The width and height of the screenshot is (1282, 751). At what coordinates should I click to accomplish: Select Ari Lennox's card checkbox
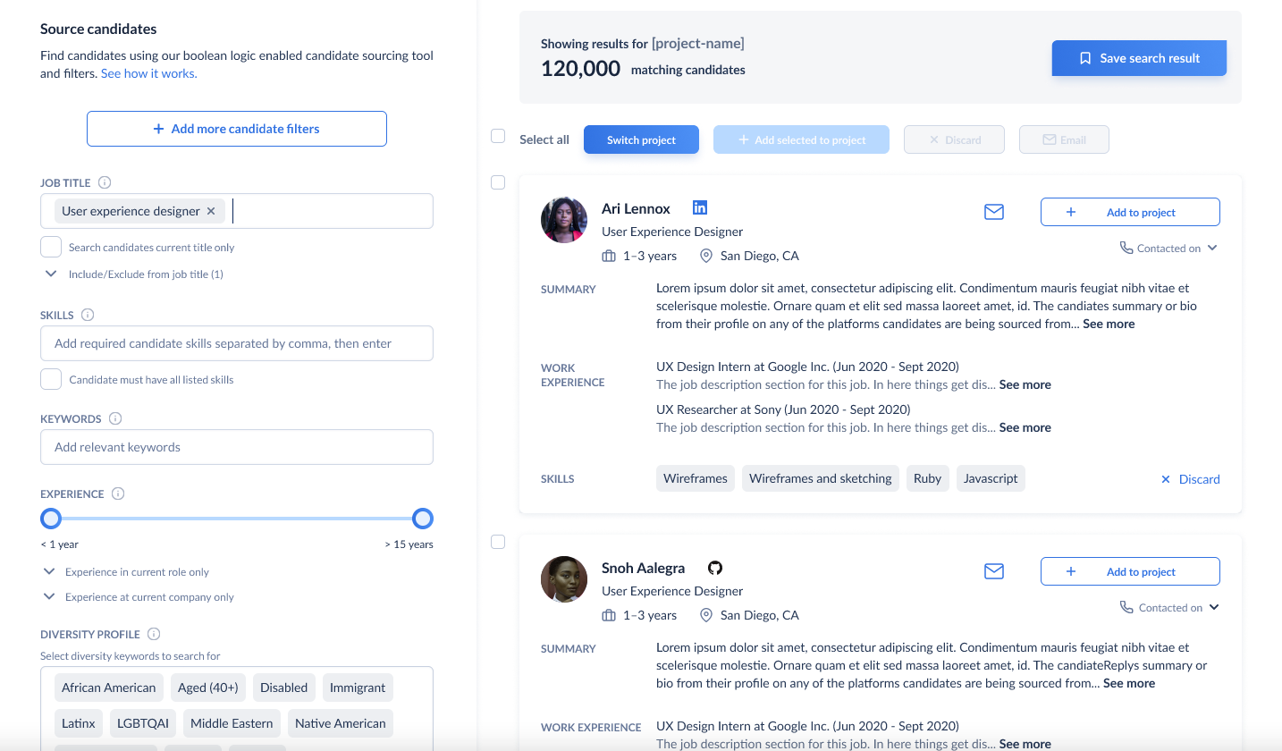(498, 182)
